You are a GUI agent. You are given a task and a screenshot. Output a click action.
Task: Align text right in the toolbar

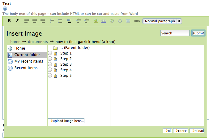pyautogui.click(x=43, y=21)
